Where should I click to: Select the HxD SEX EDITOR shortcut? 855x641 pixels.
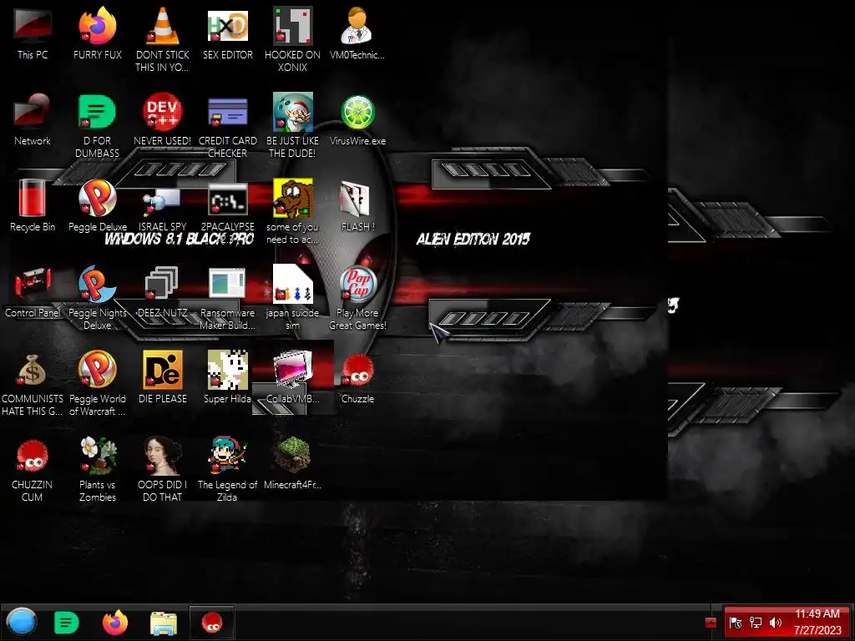[227, 33]
